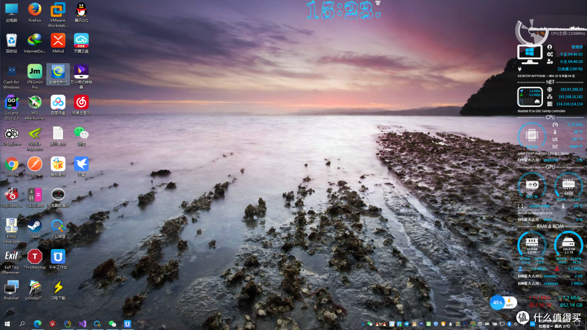Open Telegram from the system tray
The width and height of the screenshot is (587, 330).
tap(407, 323)
